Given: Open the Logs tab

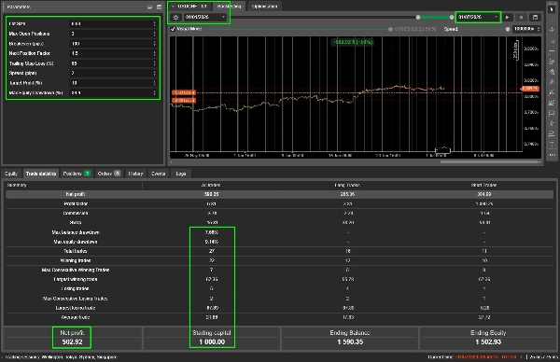Looking at the screenshot, I should coord(181,174).
